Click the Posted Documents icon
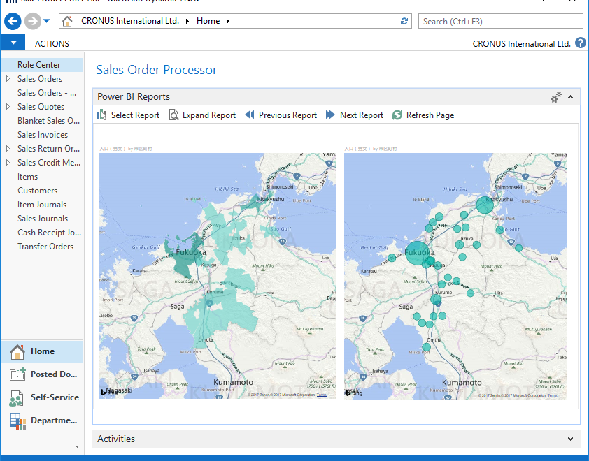 pyautogui.click(x=17, y=374)
